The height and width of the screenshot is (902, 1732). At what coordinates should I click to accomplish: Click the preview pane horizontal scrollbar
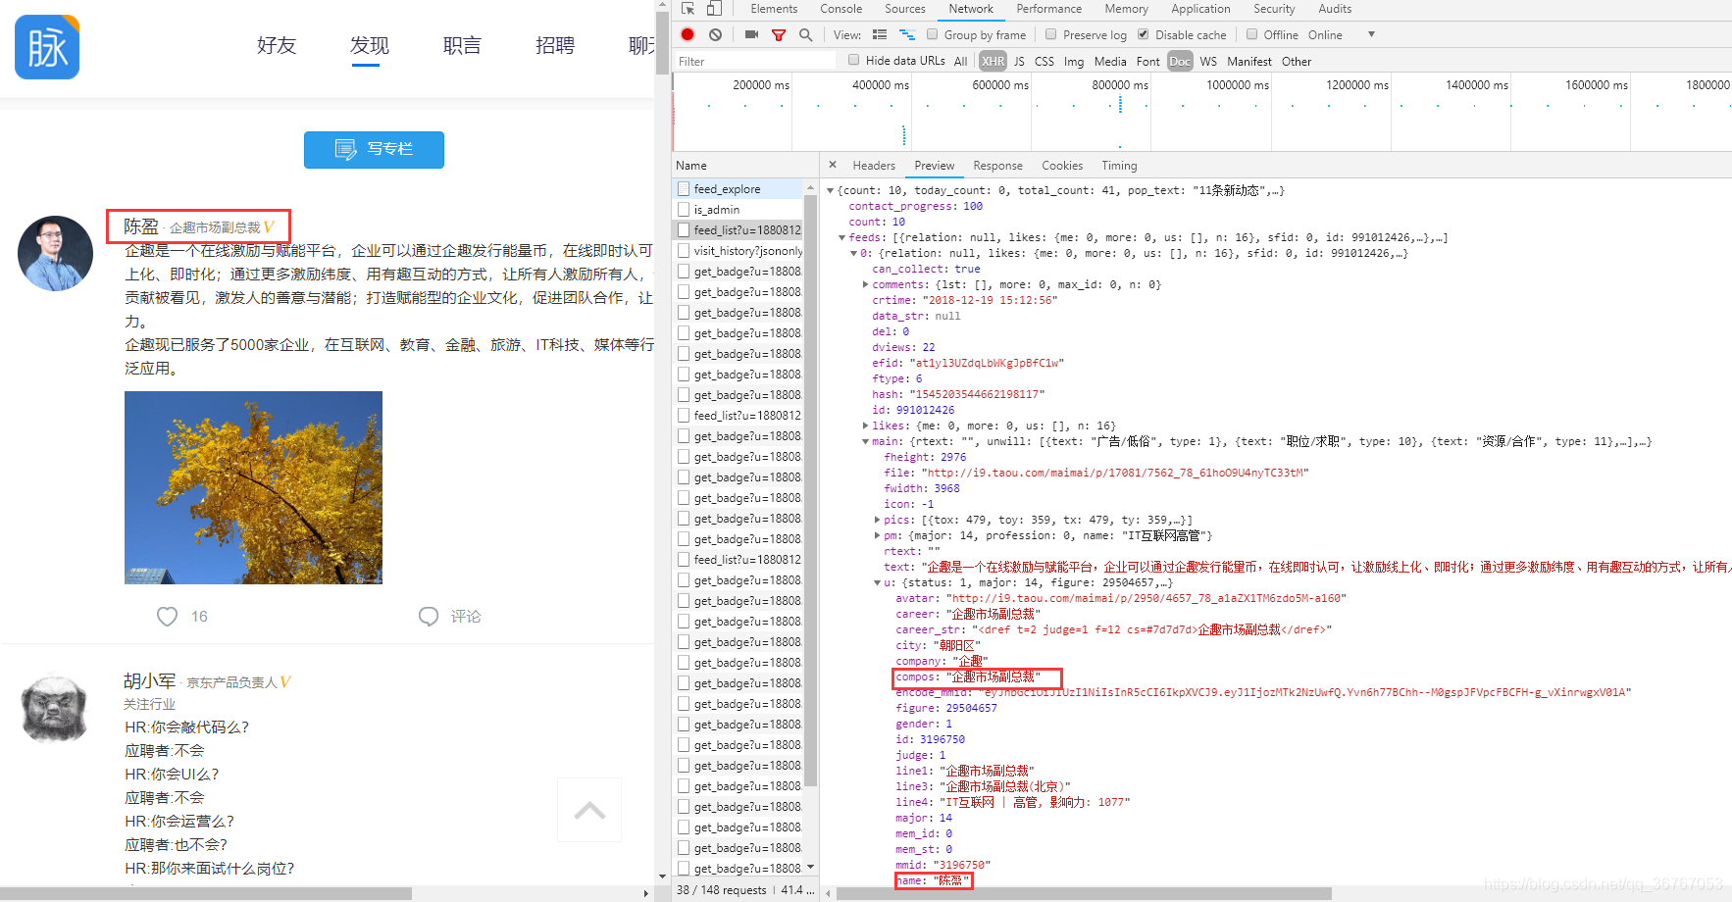[1084, 893]
